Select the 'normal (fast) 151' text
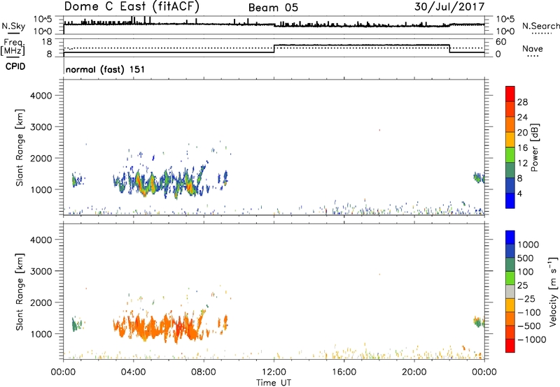560x387 pixels. pos(106,69)
